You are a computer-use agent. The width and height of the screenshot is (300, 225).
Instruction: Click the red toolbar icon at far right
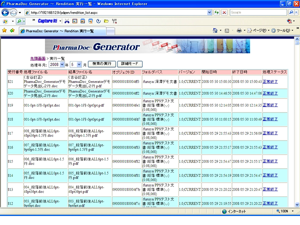(289, 21)
